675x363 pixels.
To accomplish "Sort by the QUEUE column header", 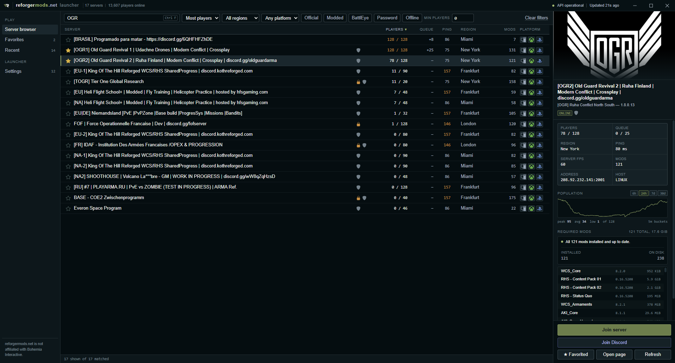I will tap(426, 30).
